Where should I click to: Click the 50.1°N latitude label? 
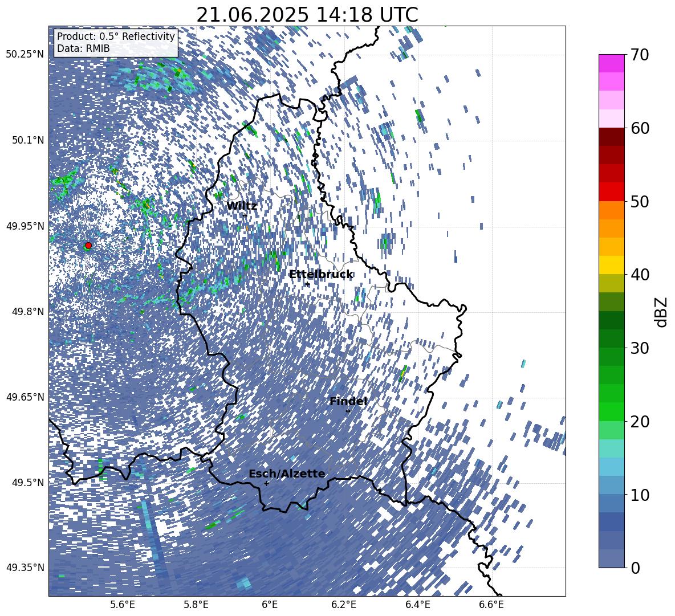(x=27, y=140)
